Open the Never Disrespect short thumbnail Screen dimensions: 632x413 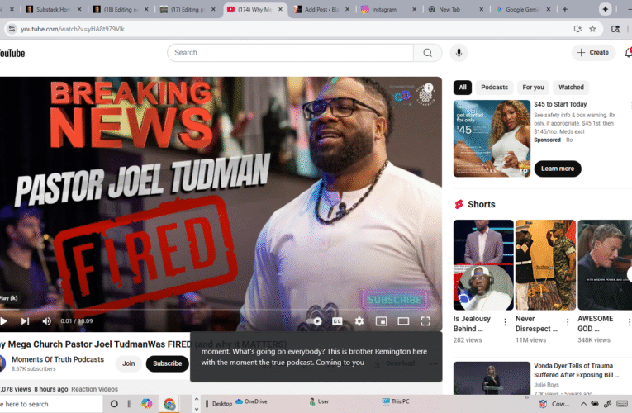click(545, 264)
